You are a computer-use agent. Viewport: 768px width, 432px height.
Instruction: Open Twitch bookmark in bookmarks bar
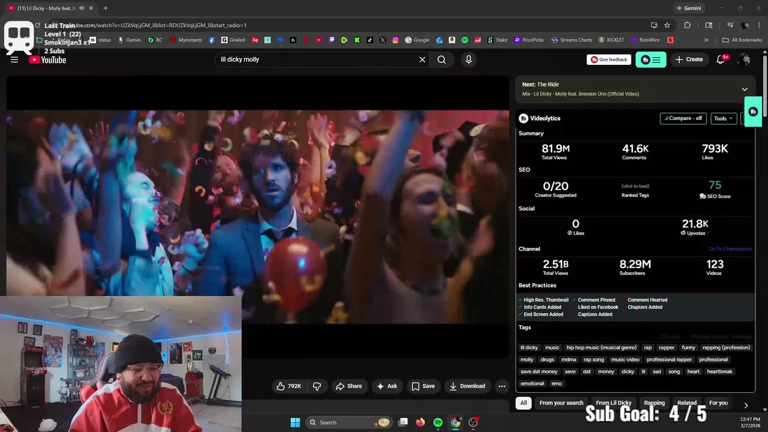pos(332,40)
